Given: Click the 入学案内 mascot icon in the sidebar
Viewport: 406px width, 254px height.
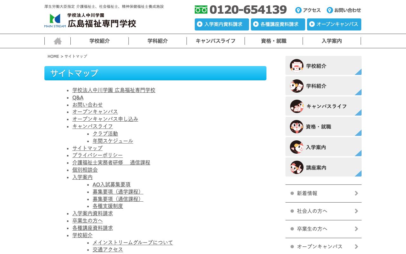Looking at the screenshot, I should [x=297, y=147].
